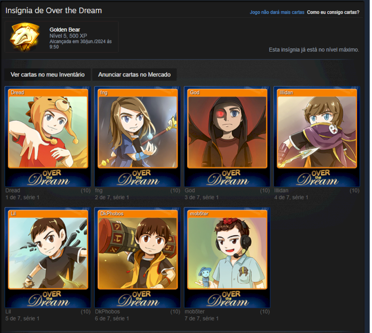Click '5 de 7, série 1' label
This screenshot has height=333, width=372.
click(22, 318)
